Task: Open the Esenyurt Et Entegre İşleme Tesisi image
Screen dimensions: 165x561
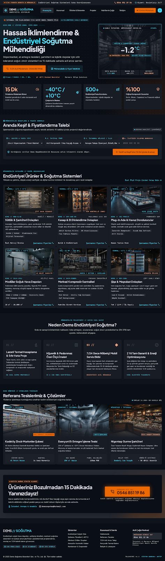Action: click(82, 421)
